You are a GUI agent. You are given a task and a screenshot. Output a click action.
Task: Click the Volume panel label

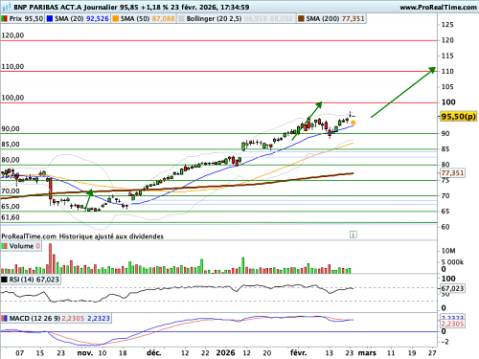(x=21, y=246)
